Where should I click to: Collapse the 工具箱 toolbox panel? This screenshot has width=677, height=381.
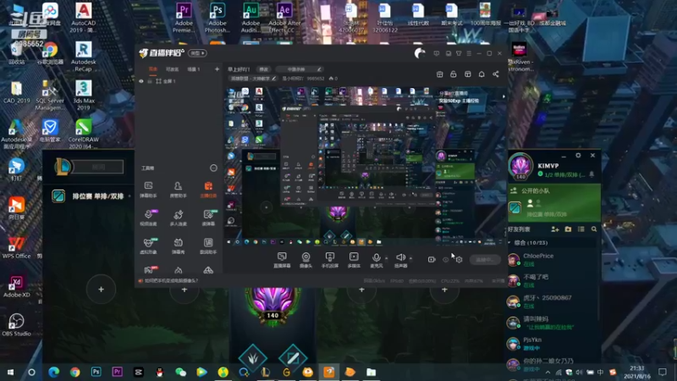pyautogui.click(x=213, y=168)
